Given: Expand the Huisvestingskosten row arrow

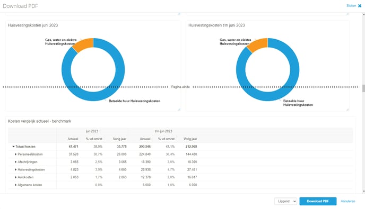Looking at the screenshot, I should tap(15, 169).
